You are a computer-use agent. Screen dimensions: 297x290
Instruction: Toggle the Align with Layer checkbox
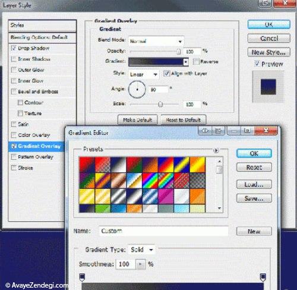click(x=167, y=74)
